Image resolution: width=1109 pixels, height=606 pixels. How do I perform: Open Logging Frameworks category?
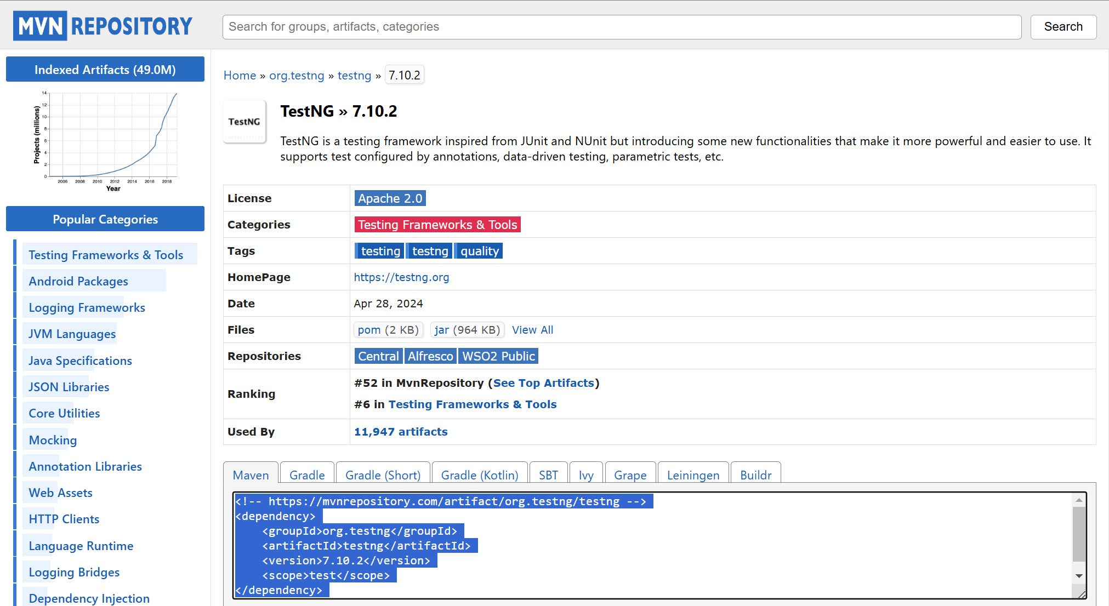click(x=87, y=307)
